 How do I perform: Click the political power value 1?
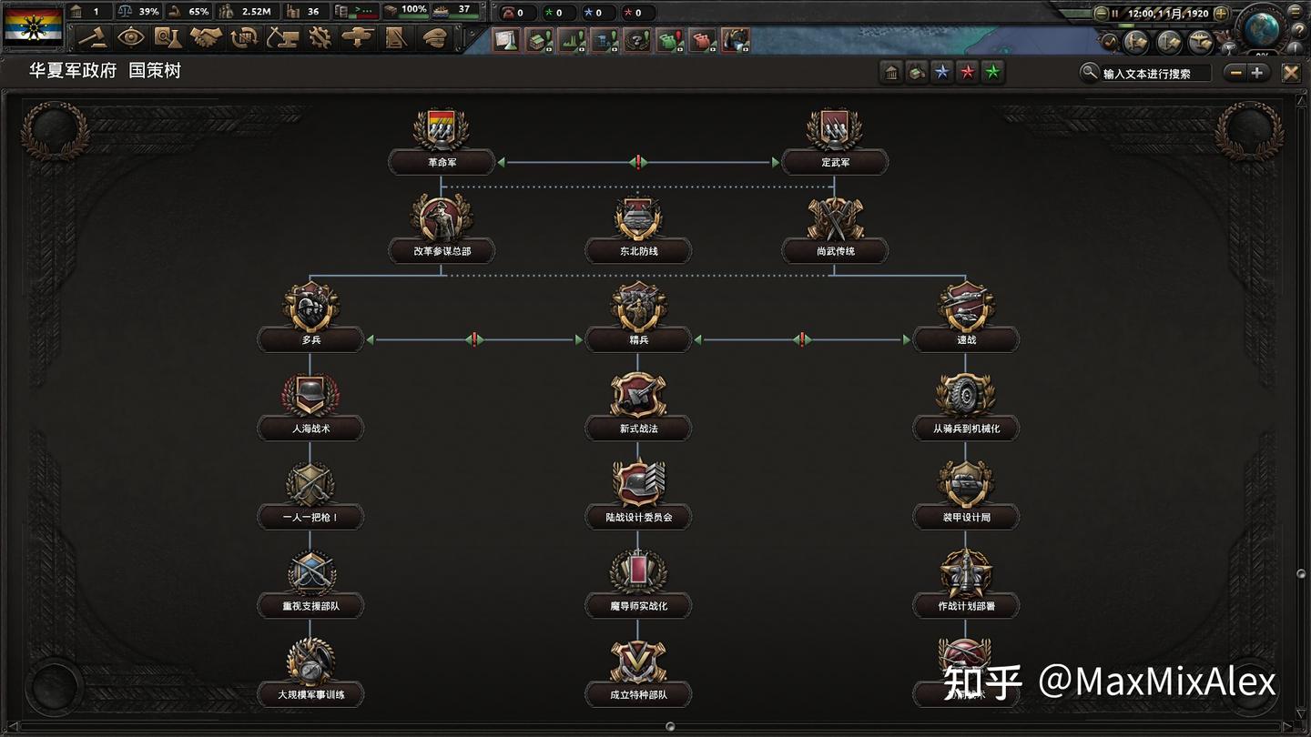coord(89,12)
